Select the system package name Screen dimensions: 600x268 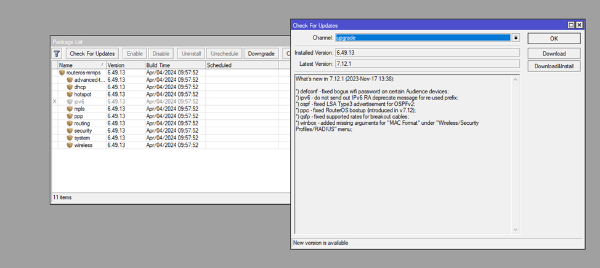coord(83,138)
